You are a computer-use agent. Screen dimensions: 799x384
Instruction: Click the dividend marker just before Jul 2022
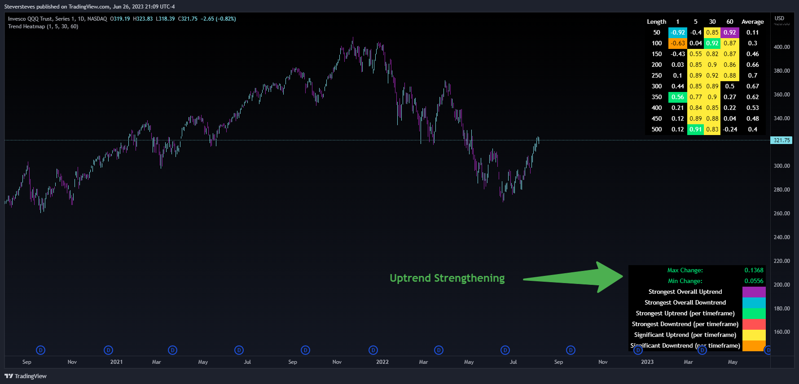coord(505,350)
